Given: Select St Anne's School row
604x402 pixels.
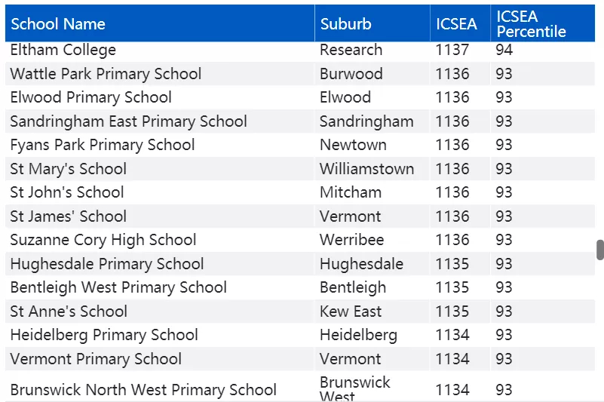Looking at the screenshot, I should (x=300, y=311).
